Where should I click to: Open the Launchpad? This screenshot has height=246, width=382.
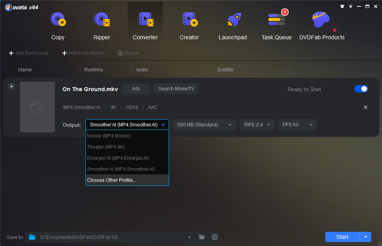tap(233, 26)
